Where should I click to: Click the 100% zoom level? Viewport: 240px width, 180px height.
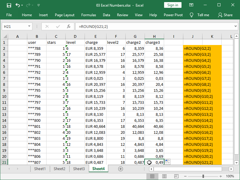point(230,176)
